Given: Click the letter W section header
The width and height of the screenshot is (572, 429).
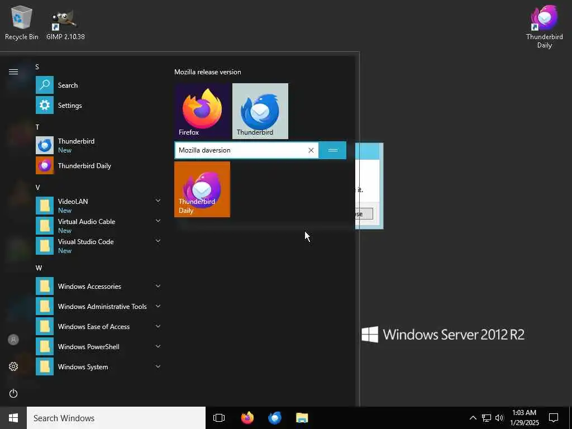Looking at the screenshot, I should (x=39, y=268).
